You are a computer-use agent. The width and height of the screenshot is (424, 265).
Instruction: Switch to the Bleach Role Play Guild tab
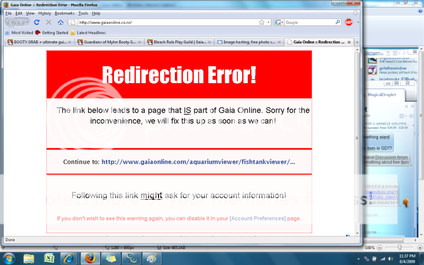click(179, 42)
